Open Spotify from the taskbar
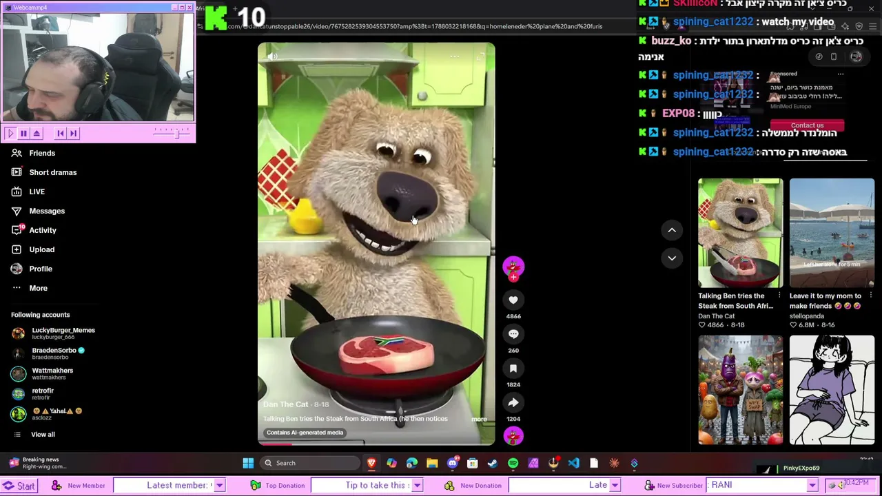 point(513,463)
